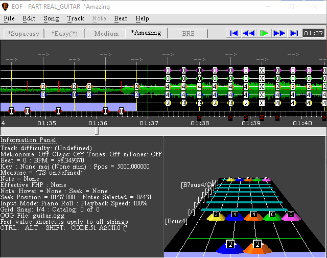Screen dimensions: 327x258
Task: Select the yellow X note in muted chord
Action: [262, 103]
